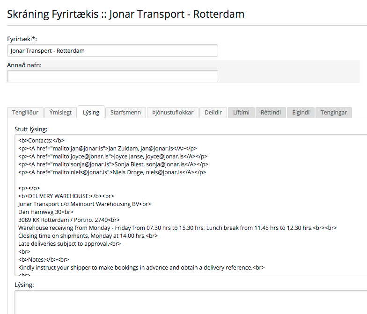The image size is (367, 314).
Task: Click the empty Lýsing text area
Action: tap(191, 302)
